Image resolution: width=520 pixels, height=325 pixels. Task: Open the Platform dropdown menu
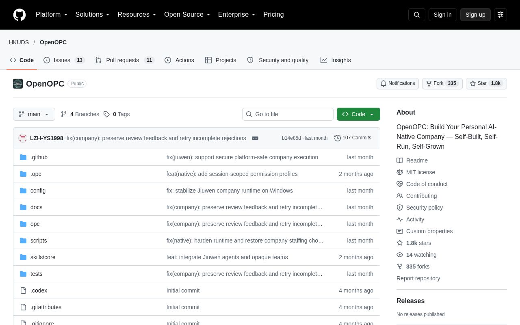point(52,15)
